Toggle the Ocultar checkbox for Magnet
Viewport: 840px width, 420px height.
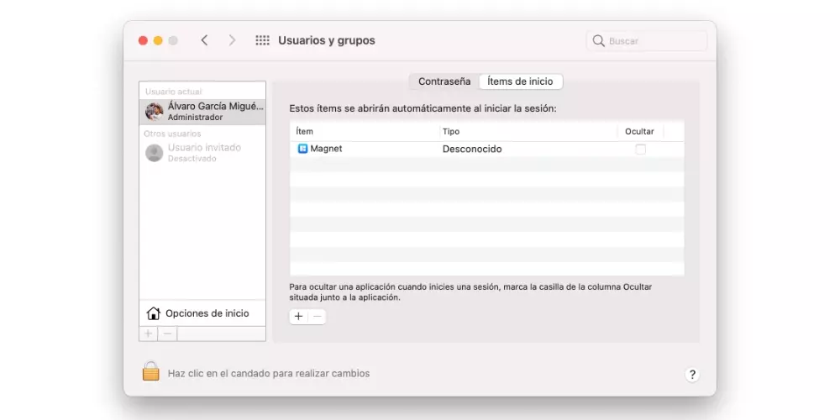640,149
